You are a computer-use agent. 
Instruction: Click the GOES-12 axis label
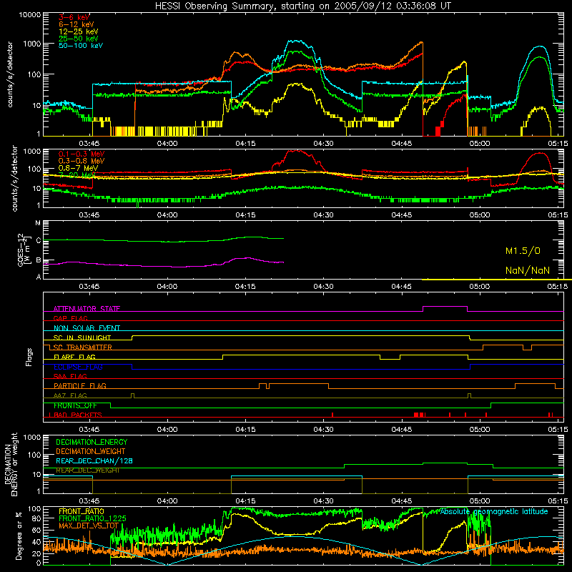(24, 250)
